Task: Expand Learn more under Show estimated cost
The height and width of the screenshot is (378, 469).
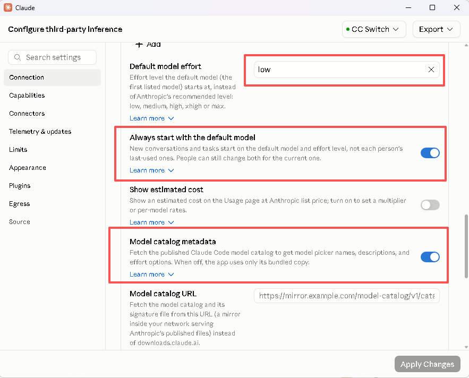Action: (152, 222)
